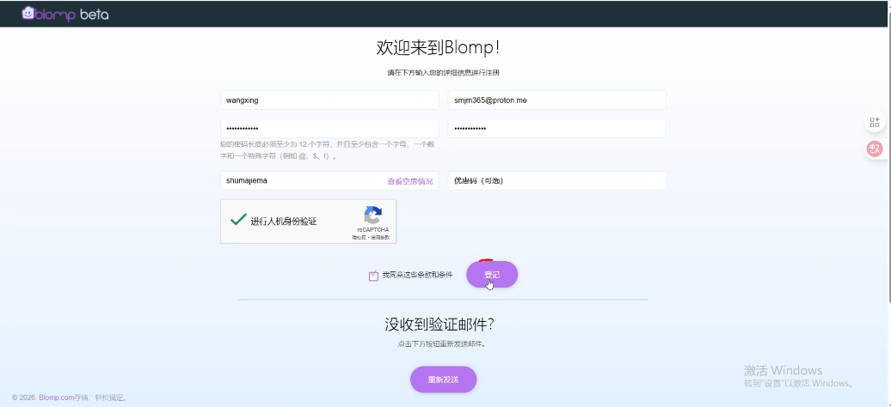Click the 登记 register button
The height and width of the screenshot is (407, 891).
(492, 275)
